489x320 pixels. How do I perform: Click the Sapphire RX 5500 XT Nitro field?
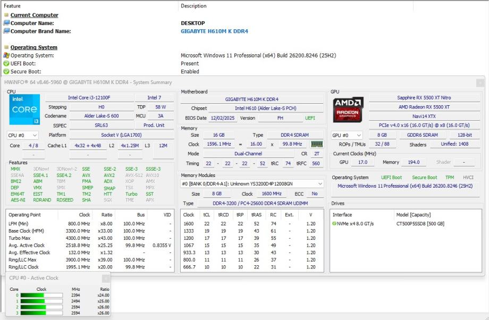pos(424,98)
